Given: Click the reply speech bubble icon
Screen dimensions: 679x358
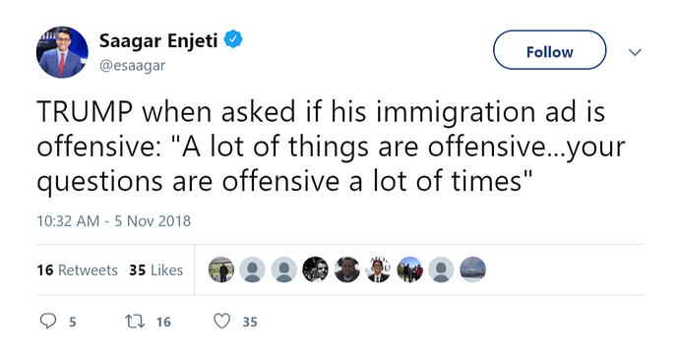Looking at the screenshot, I should click(47, 322).
